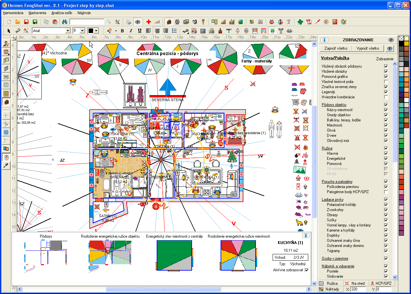Click the bullet list icon
This screenshot has height=294, width=411.
tap(174, 31)
